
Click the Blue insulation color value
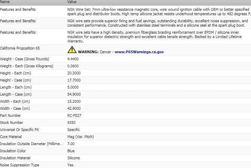(71, 151)
